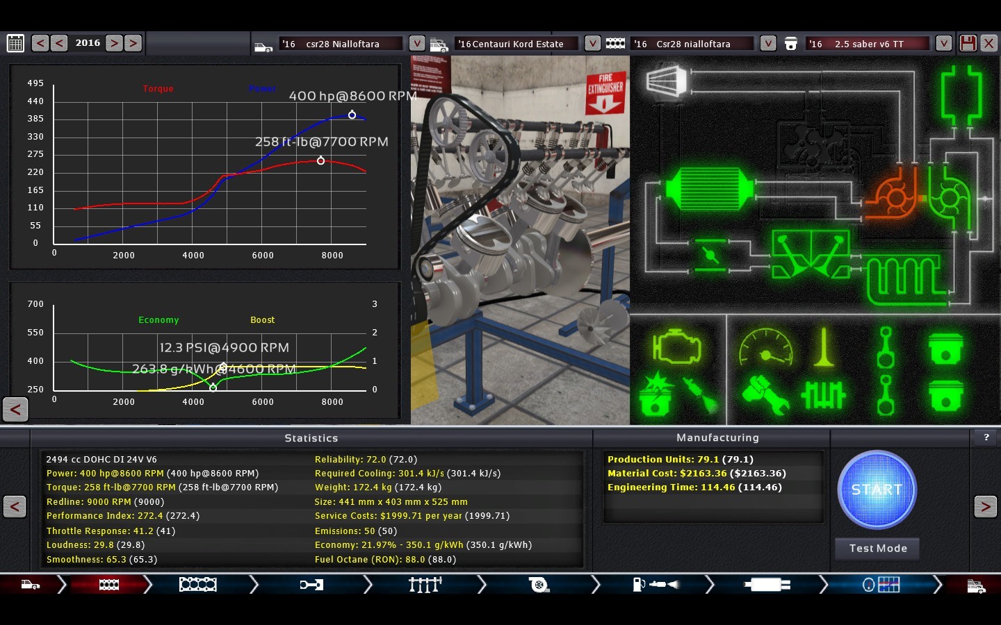Go to the turbocharger tab in bottom bar
1001x625 pixels.
(538, 585)
